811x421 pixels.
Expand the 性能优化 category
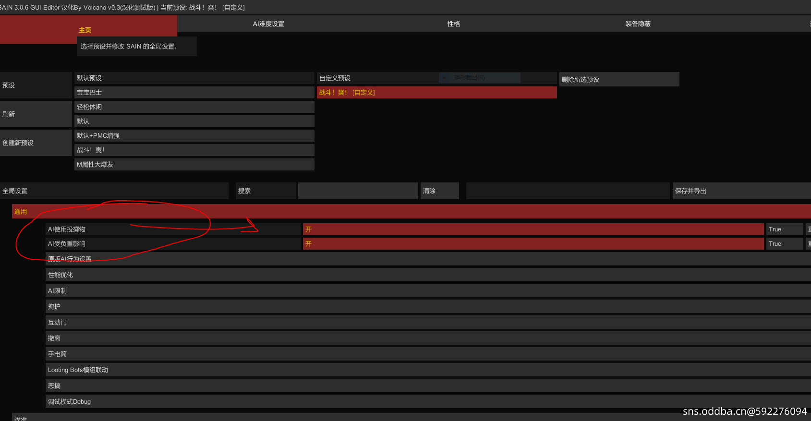click(x=427, y=275)
